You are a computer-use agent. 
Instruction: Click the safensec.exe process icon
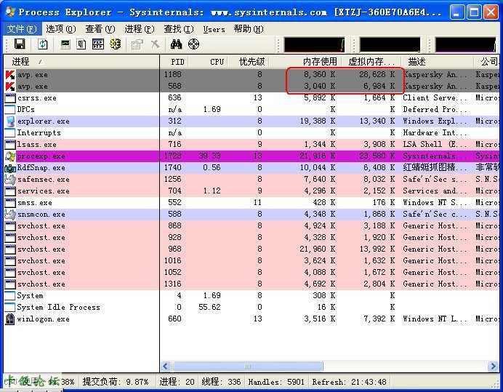(x=10, y=180)
